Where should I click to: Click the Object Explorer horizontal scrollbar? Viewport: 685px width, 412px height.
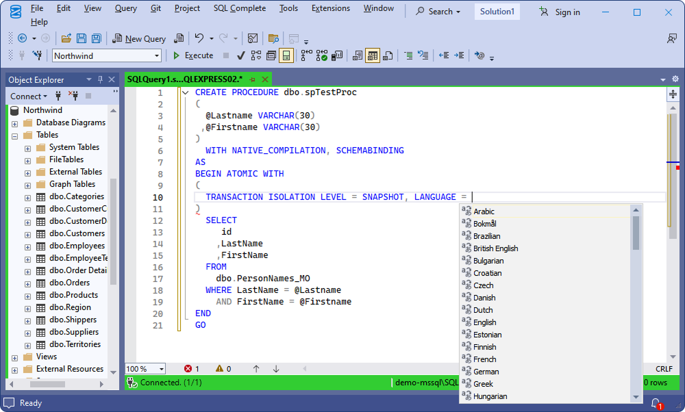point(48,384)
